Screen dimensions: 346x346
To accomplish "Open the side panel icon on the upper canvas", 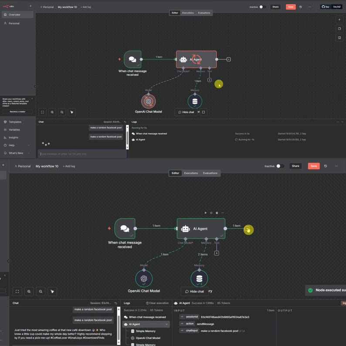I will (339, 38).
